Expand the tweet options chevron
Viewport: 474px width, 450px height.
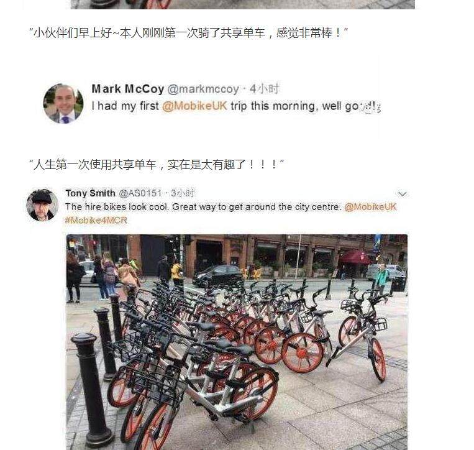(x=402, y=194)
